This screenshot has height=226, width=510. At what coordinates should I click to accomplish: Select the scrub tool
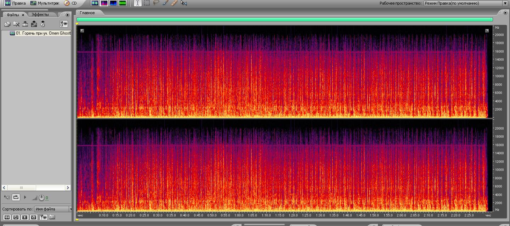[x=183, y=3]
